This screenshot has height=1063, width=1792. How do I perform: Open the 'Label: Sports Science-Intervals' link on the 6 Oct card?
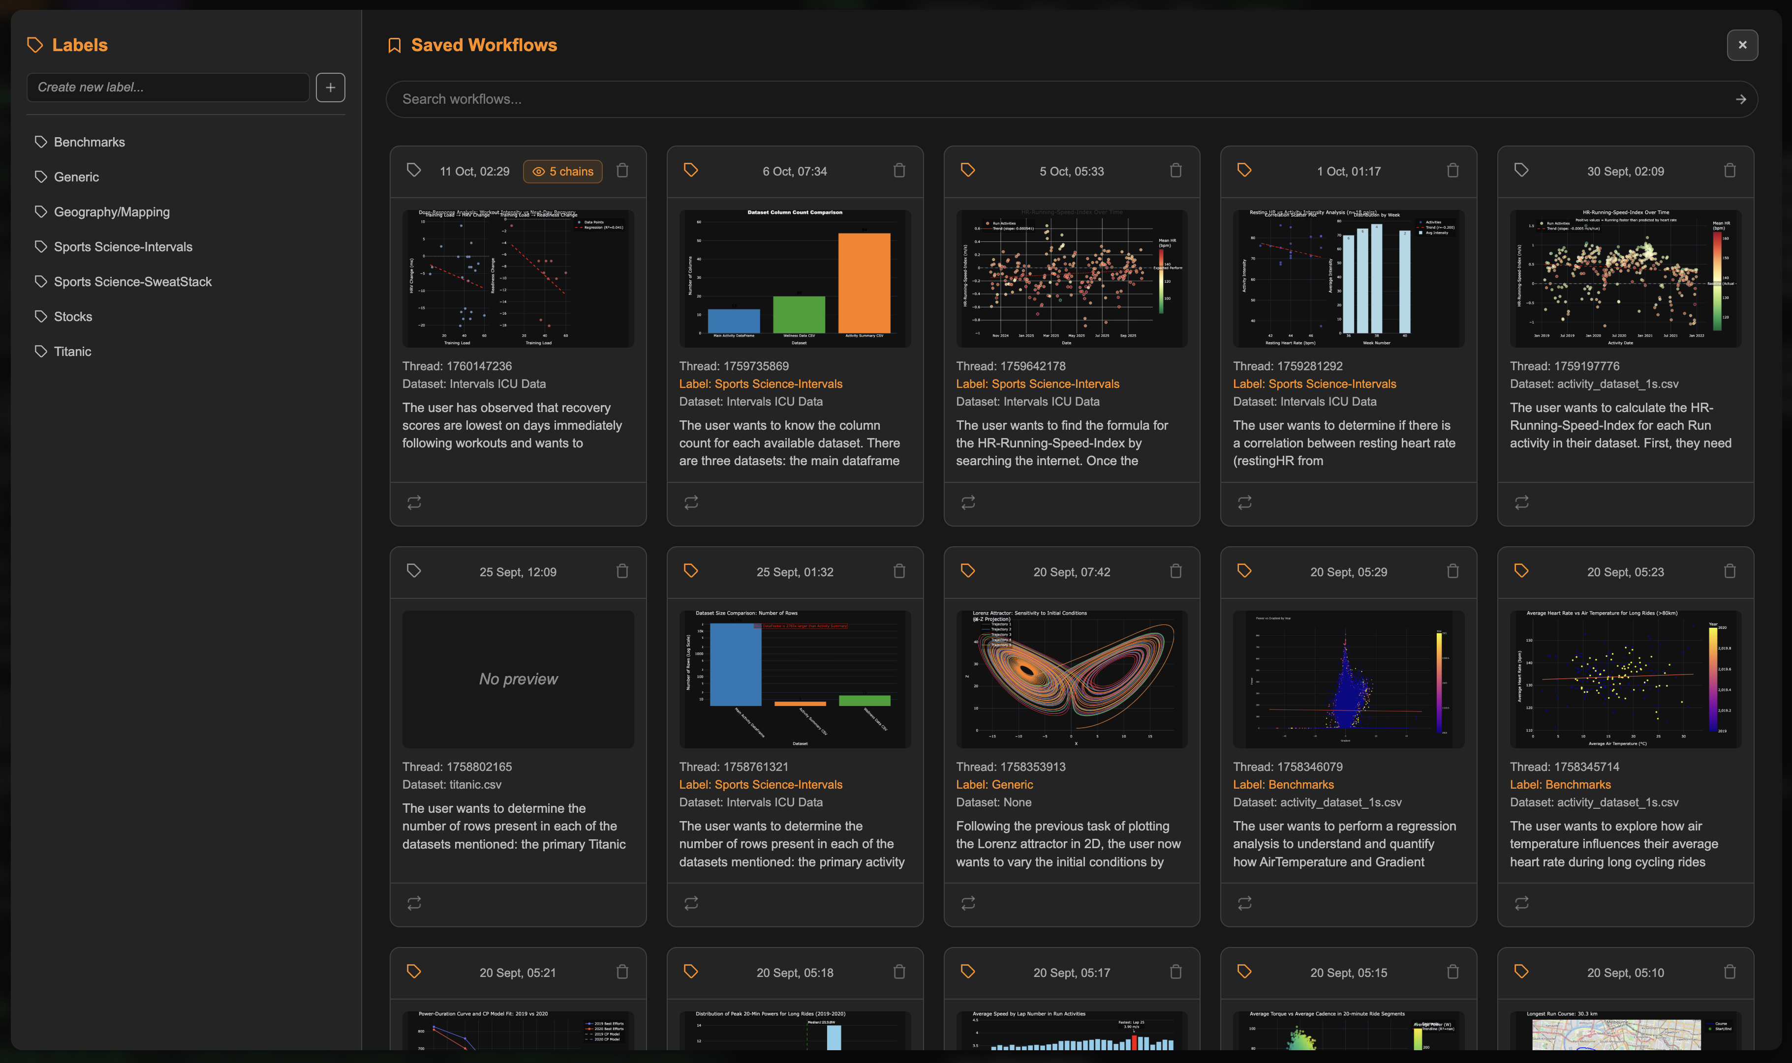pyautogui.click(x=761, y=383)
